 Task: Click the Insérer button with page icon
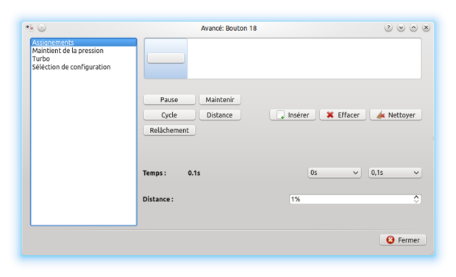click(x=293, y=115)
